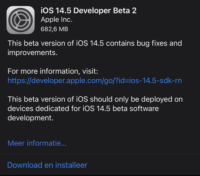Click the text "For more information, visit:"

click(53, 71)
